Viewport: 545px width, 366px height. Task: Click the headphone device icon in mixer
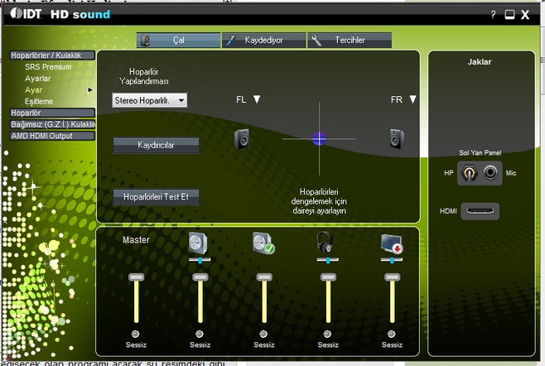(324, 243)
